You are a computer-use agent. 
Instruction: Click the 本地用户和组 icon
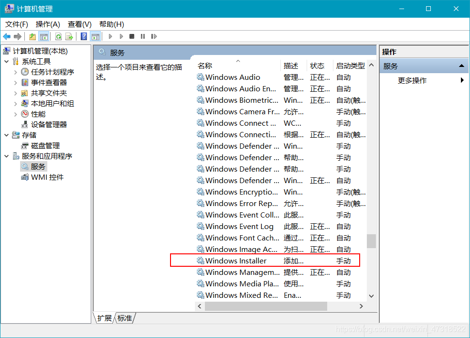click(25, 103)
